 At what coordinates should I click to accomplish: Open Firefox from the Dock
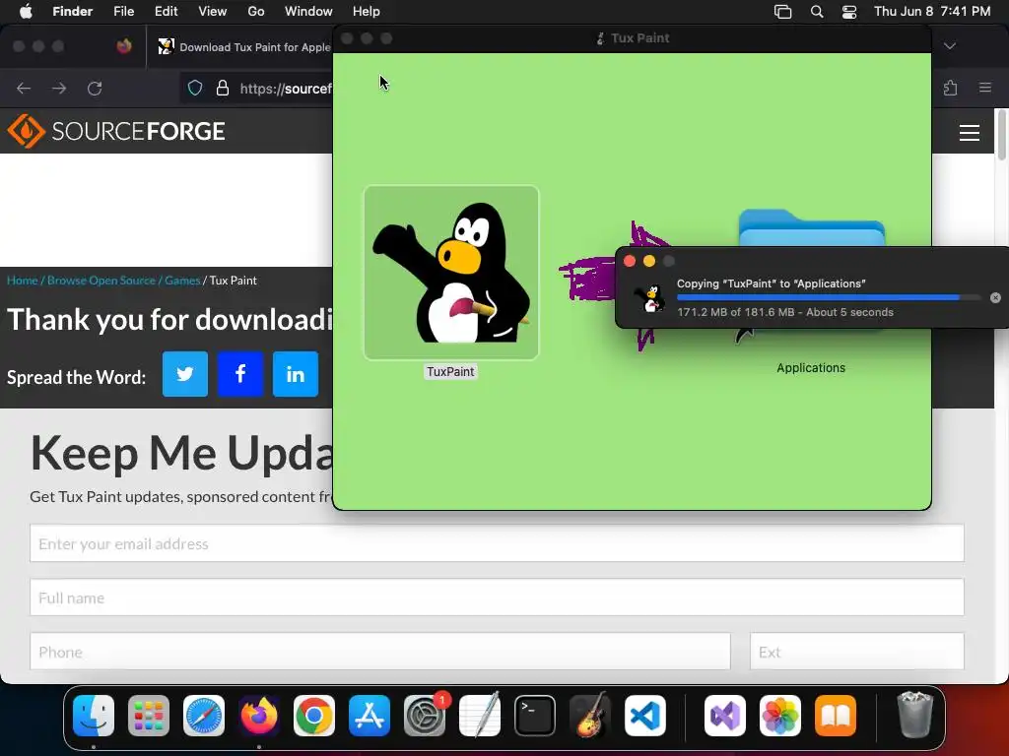click(259, 716)
